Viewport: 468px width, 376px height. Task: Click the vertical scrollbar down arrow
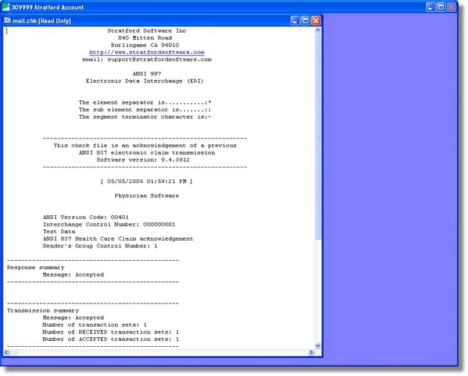pos(318,345)
